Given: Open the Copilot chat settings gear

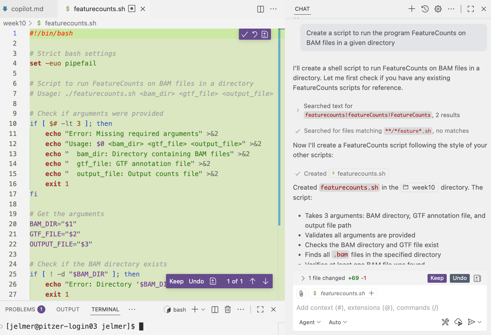Looking at the screenshot, I should pos(438,9).
